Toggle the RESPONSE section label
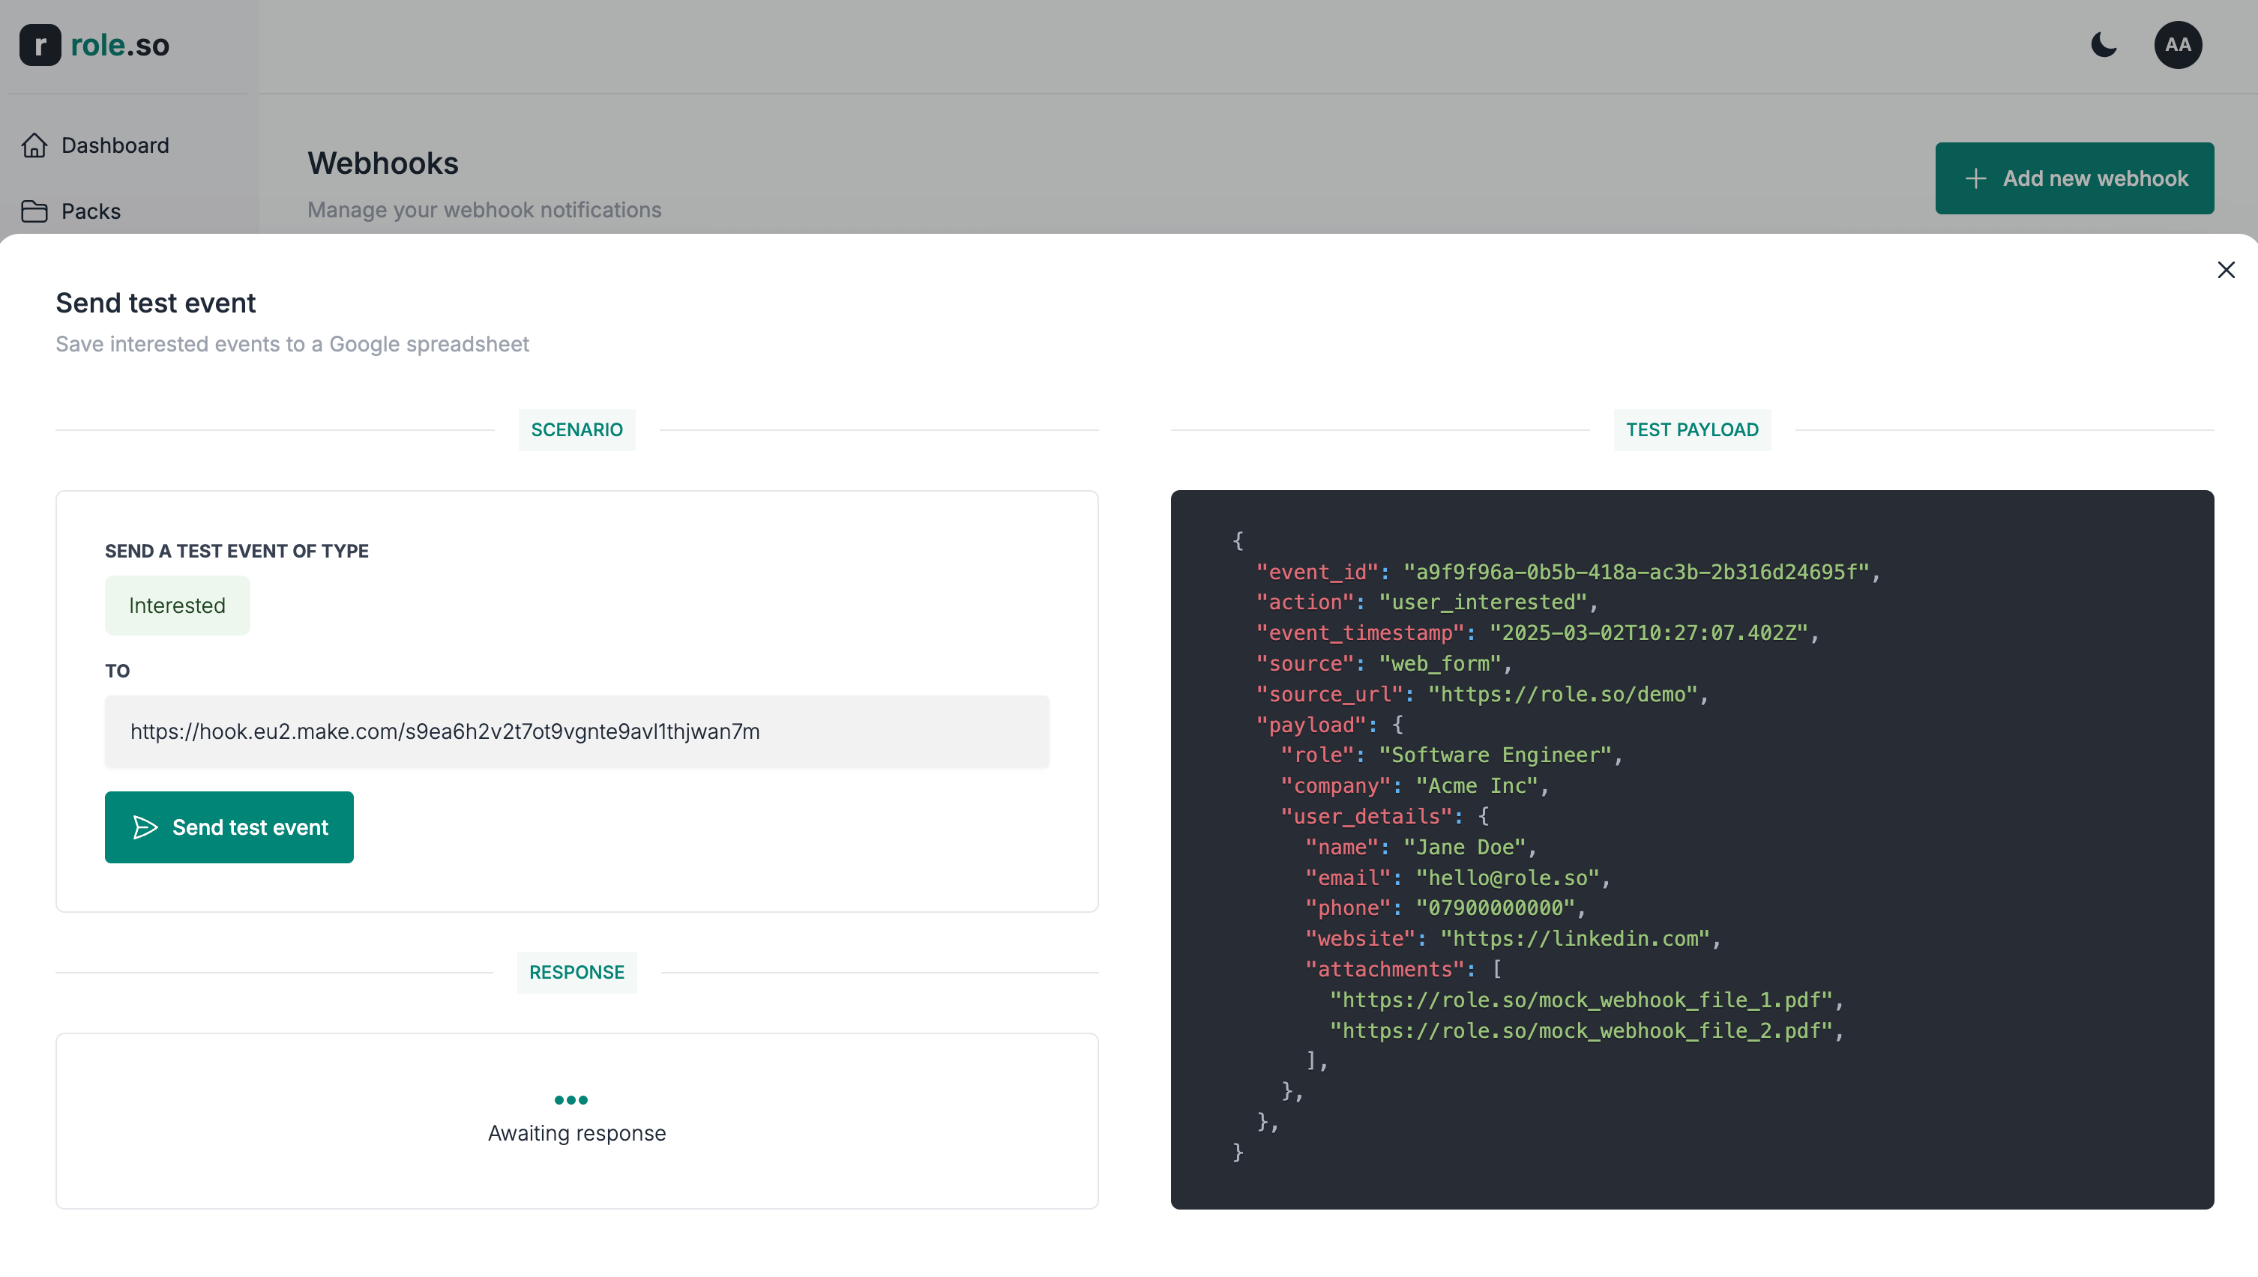2258x1277 pixels. pos(576,972)
